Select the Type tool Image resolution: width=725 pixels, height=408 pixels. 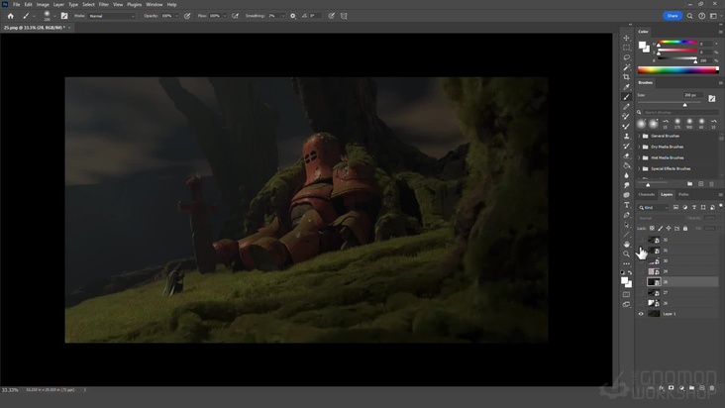[x=627, y=205]
